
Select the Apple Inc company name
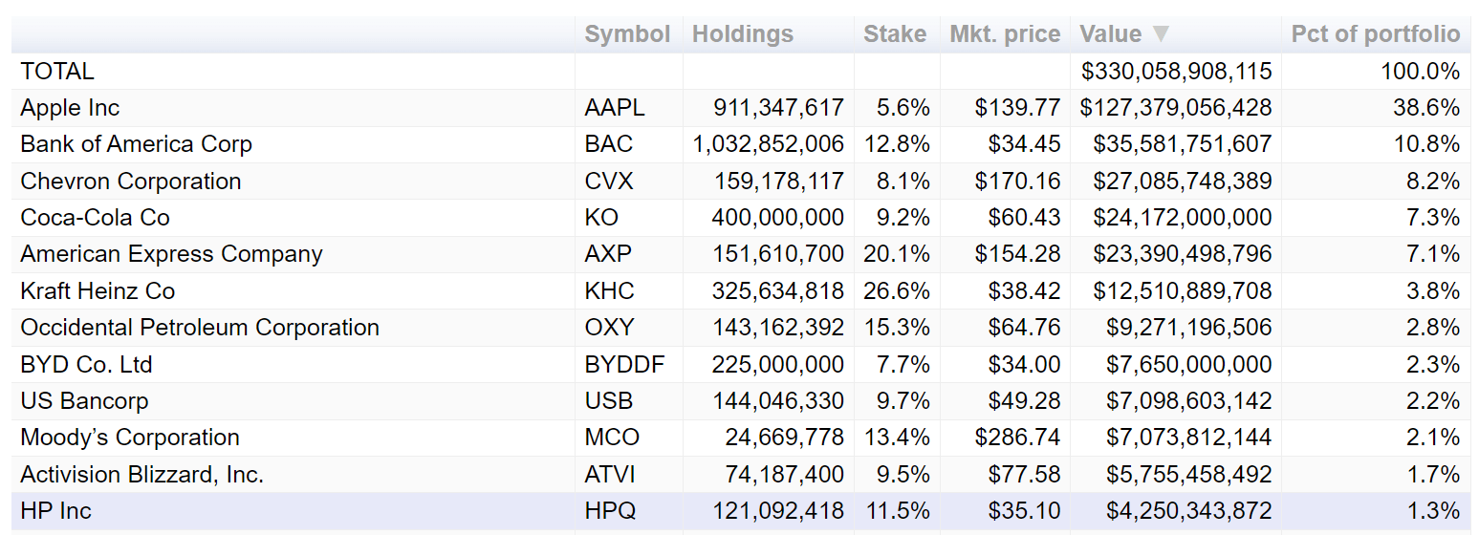(x=70, y=108)
